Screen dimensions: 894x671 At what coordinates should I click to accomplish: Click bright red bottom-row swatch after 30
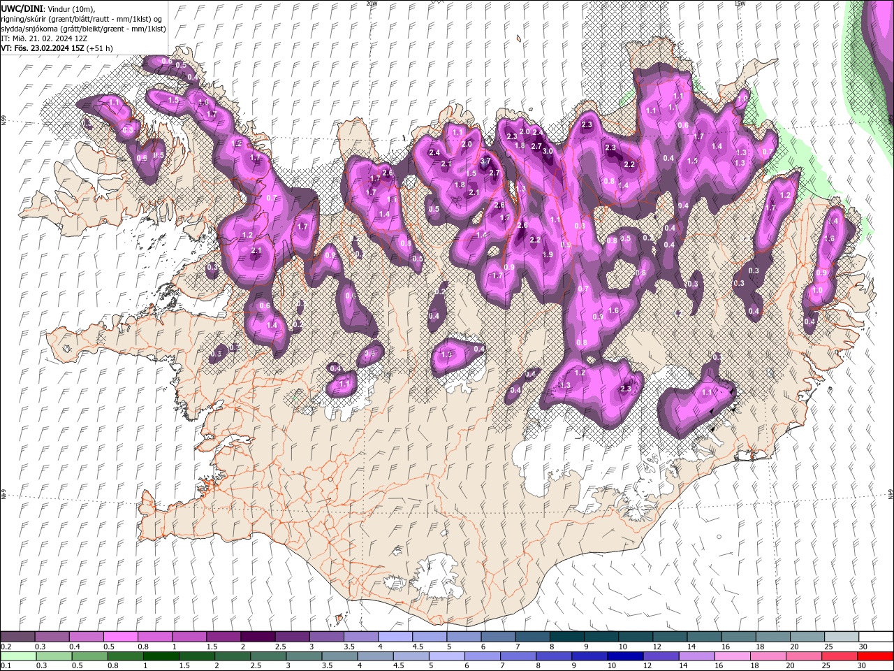point(874,656)
